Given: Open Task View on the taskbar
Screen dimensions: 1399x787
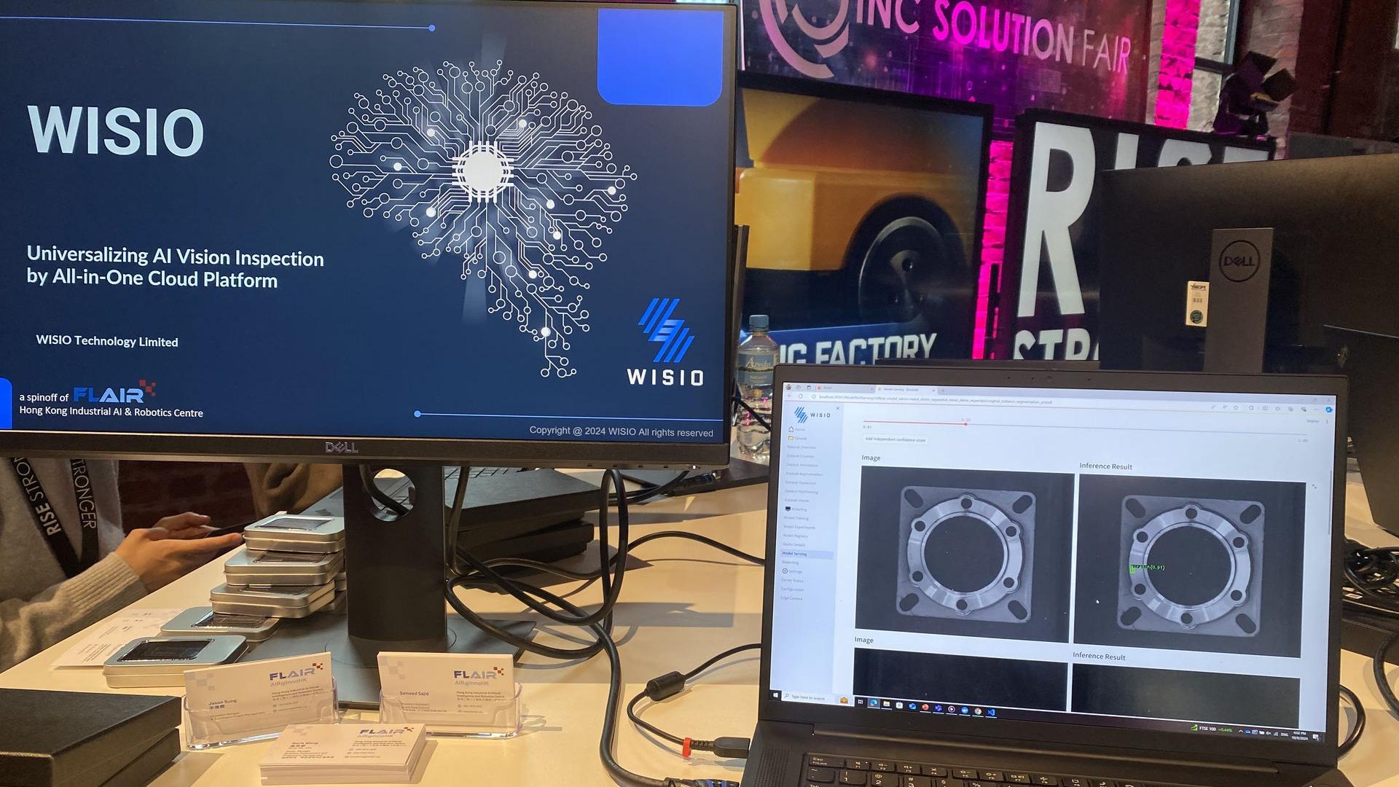Looking at the screenshot, I should [861, 702].
